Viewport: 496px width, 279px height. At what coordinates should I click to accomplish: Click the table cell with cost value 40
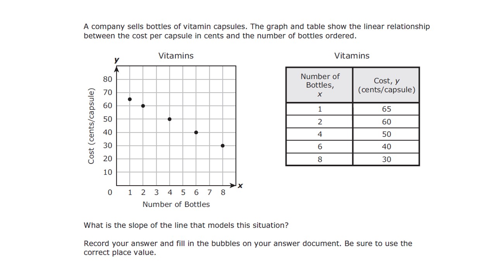coord(386,146)
